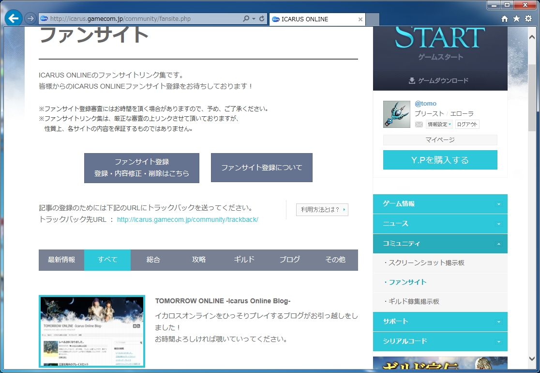540x373 pixels.
Task: Open the browser home icon
Action: click(505, 19)
